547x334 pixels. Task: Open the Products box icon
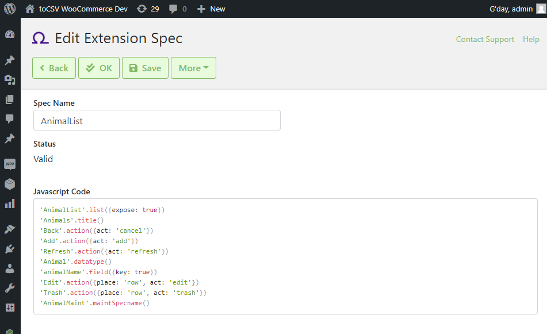tap(10, 184)
